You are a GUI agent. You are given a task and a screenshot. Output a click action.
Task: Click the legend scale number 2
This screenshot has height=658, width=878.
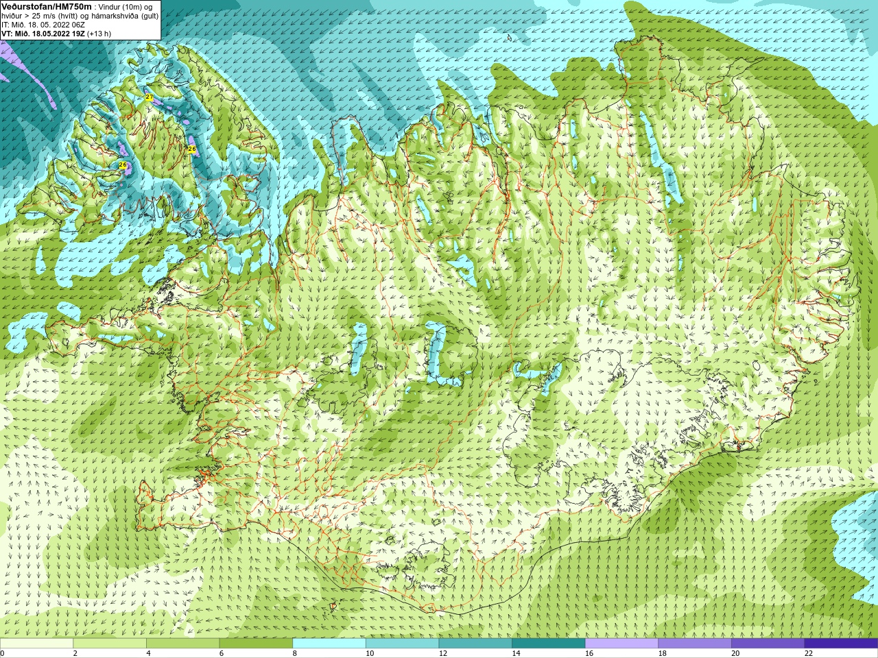point(75,653)
